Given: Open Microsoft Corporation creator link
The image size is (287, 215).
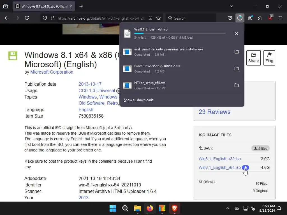Looking at the screenshot, I should (x=52, y=72).
